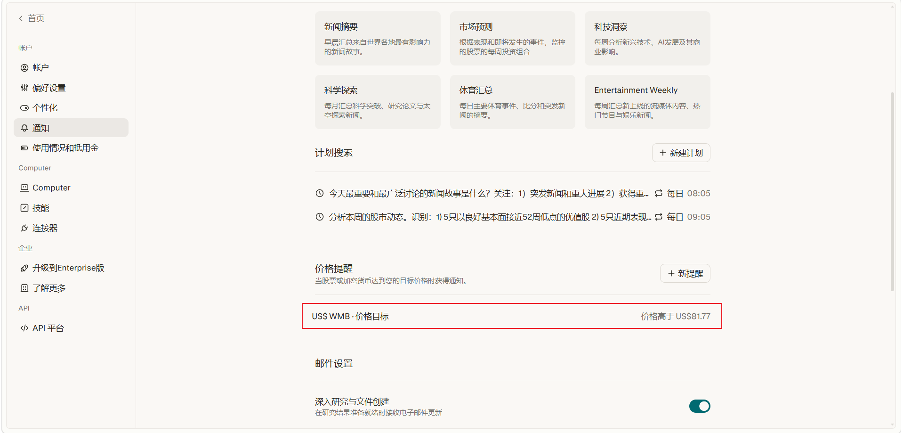Open the Computer settings item

pos(71,188)
